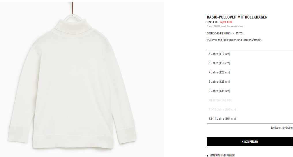This screenshot has height=157, width=293.
Task: Click unavailable size 11-12 Jahre (152 cm)
Action: (x=250, y=109)
